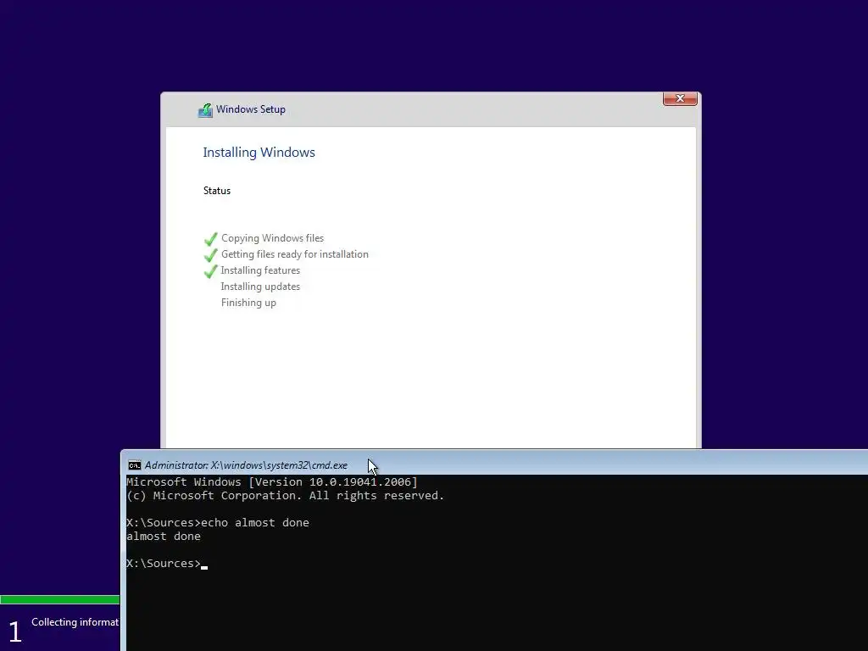Click the checkmark beside Getting files ready
This screenshot has width=868, height=651.
pyautogui.click(x=210, y=254)
